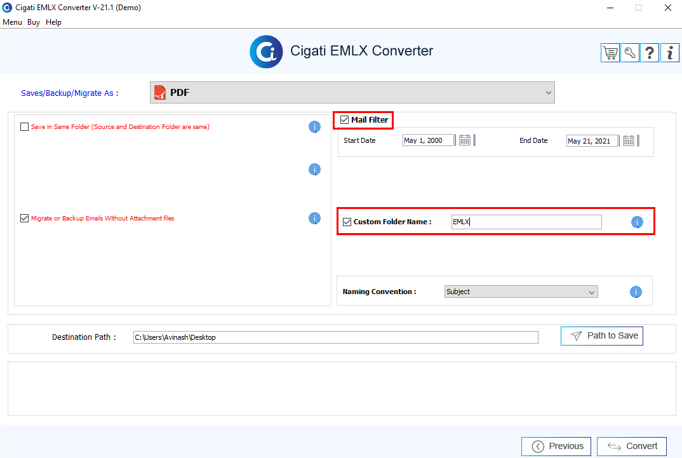Click info icon beside Migrate Without Attachment
The width and height of the screenshot is (682, 458).
click(314, 219)
